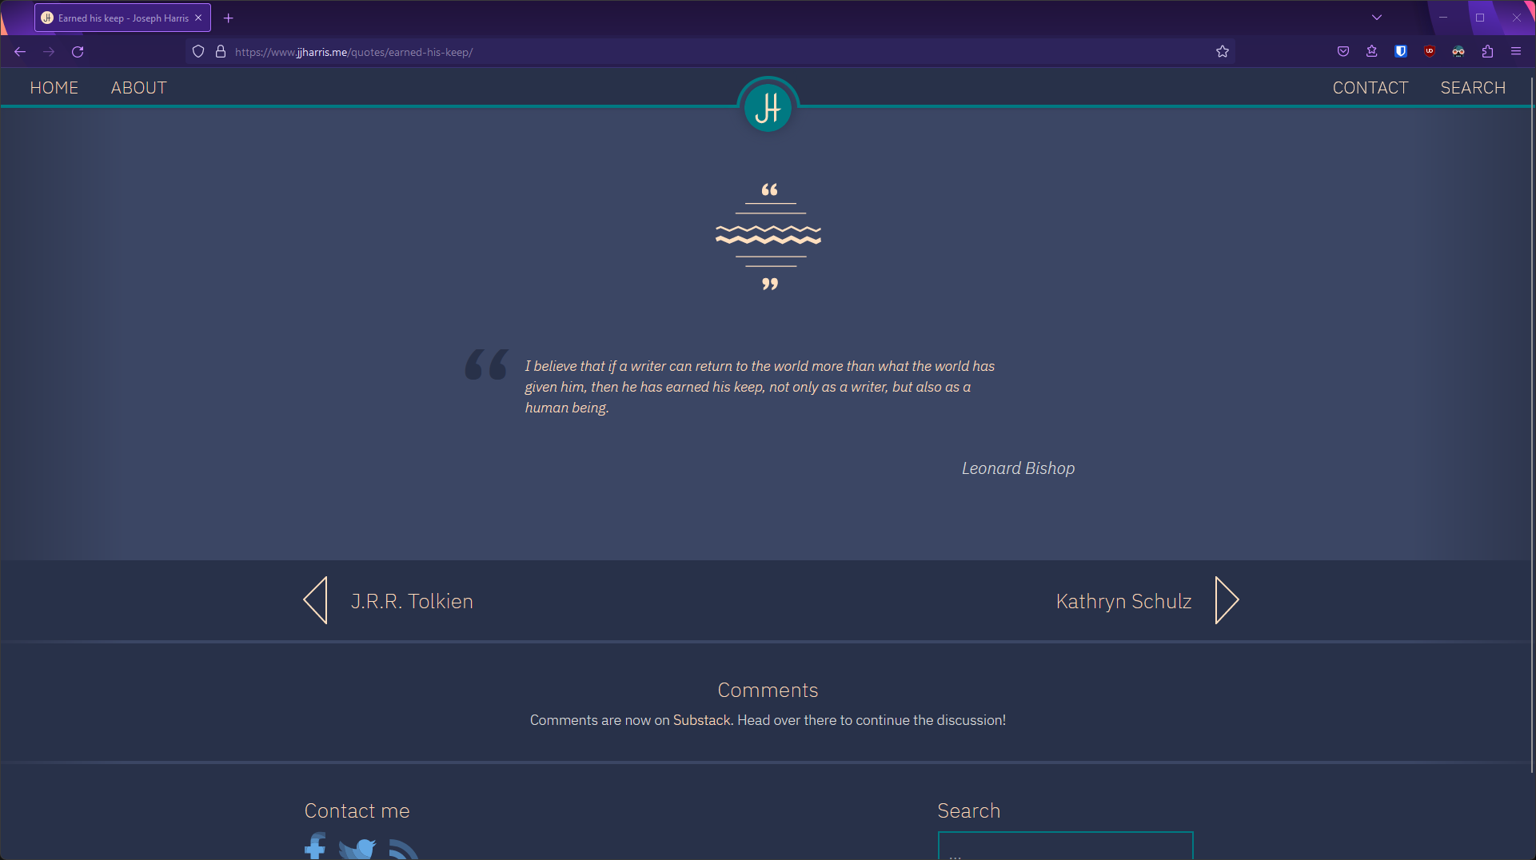Click the footer Search input field
The height and width of the screenshot is (860, 1536).
[x=1065, y=847]
